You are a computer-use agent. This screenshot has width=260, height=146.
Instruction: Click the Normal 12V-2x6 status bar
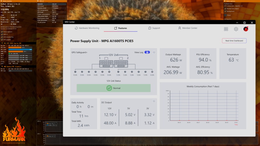tap(114, 88)
